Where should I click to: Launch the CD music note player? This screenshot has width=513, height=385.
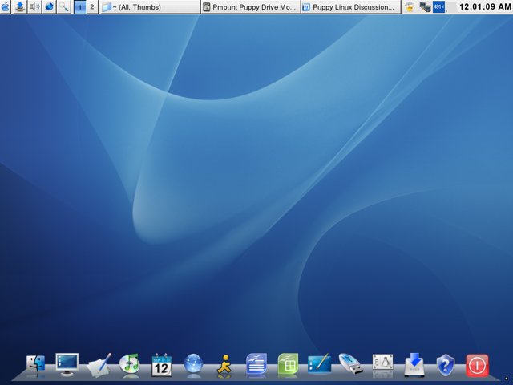[x=130, y=364]
